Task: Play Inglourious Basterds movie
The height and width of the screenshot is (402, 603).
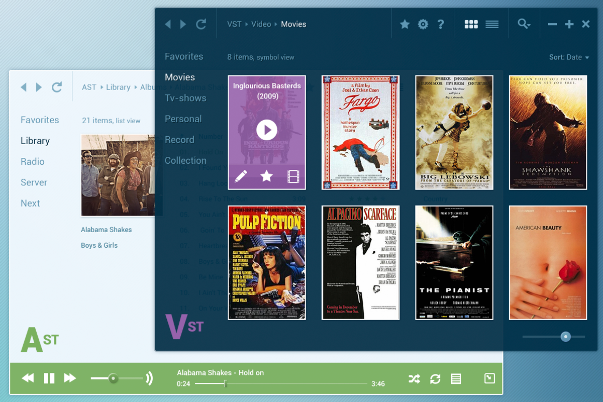Action: [x=267, y=130]
